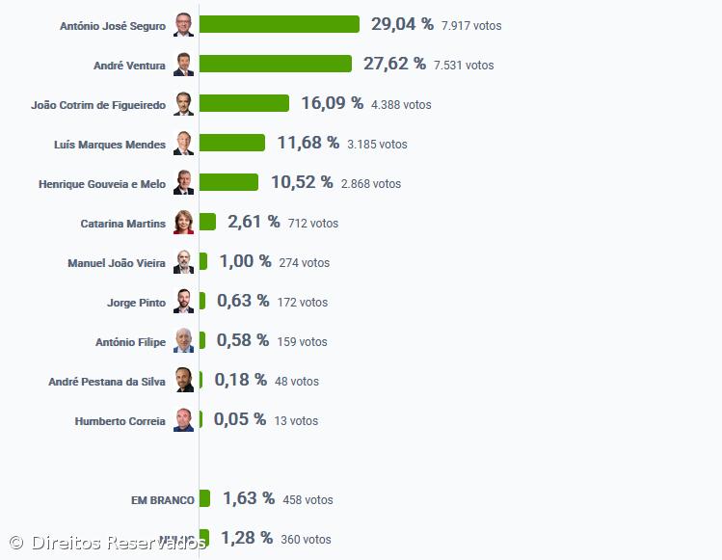Click Jorge Pinto's candidate photo
This screenshot has height=560, width=722.
183,302
